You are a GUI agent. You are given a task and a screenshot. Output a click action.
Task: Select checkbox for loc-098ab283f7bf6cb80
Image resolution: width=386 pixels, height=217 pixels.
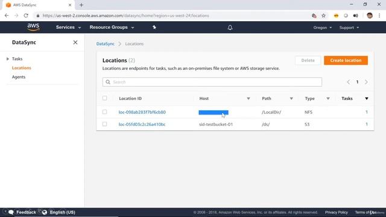[x=104, y=112]
